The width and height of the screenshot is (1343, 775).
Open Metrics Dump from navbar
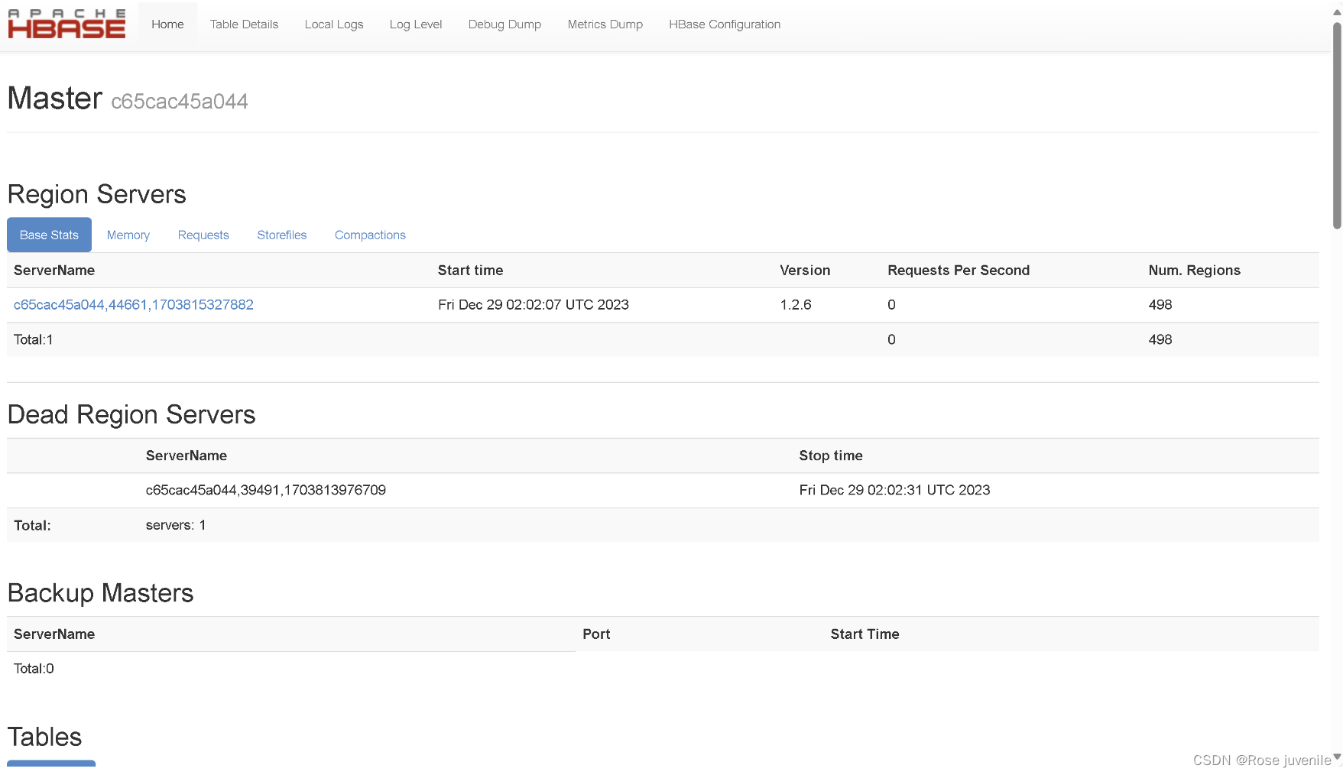pos(605,24)
